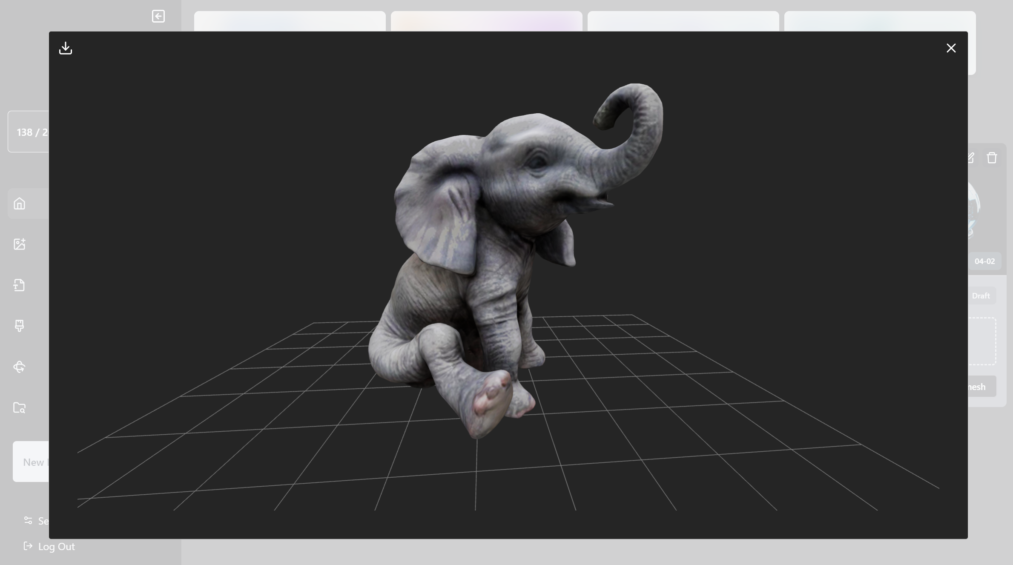Open the image generation sidebar icon

tap(19, 244)
